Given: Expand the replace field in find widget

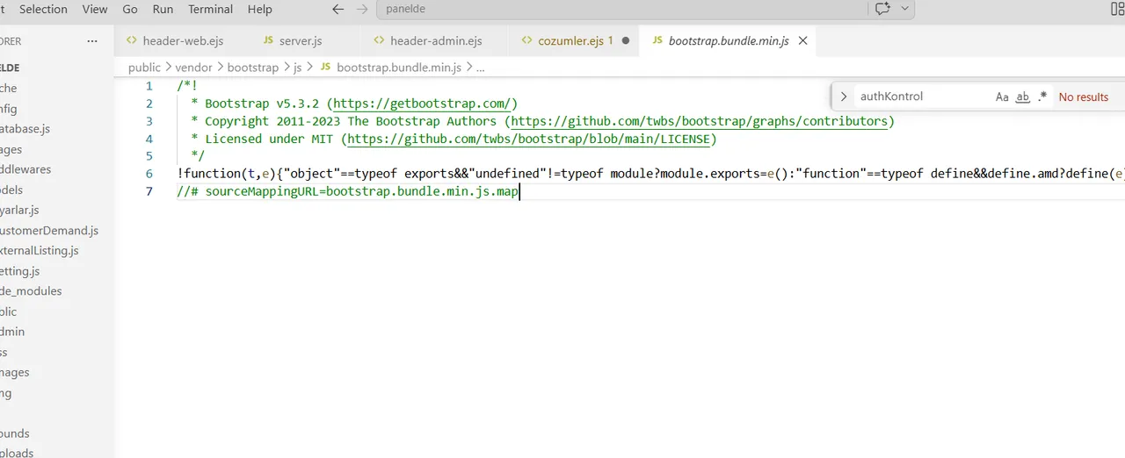Looking at the screenshot, I should click(x=844, y=97).
